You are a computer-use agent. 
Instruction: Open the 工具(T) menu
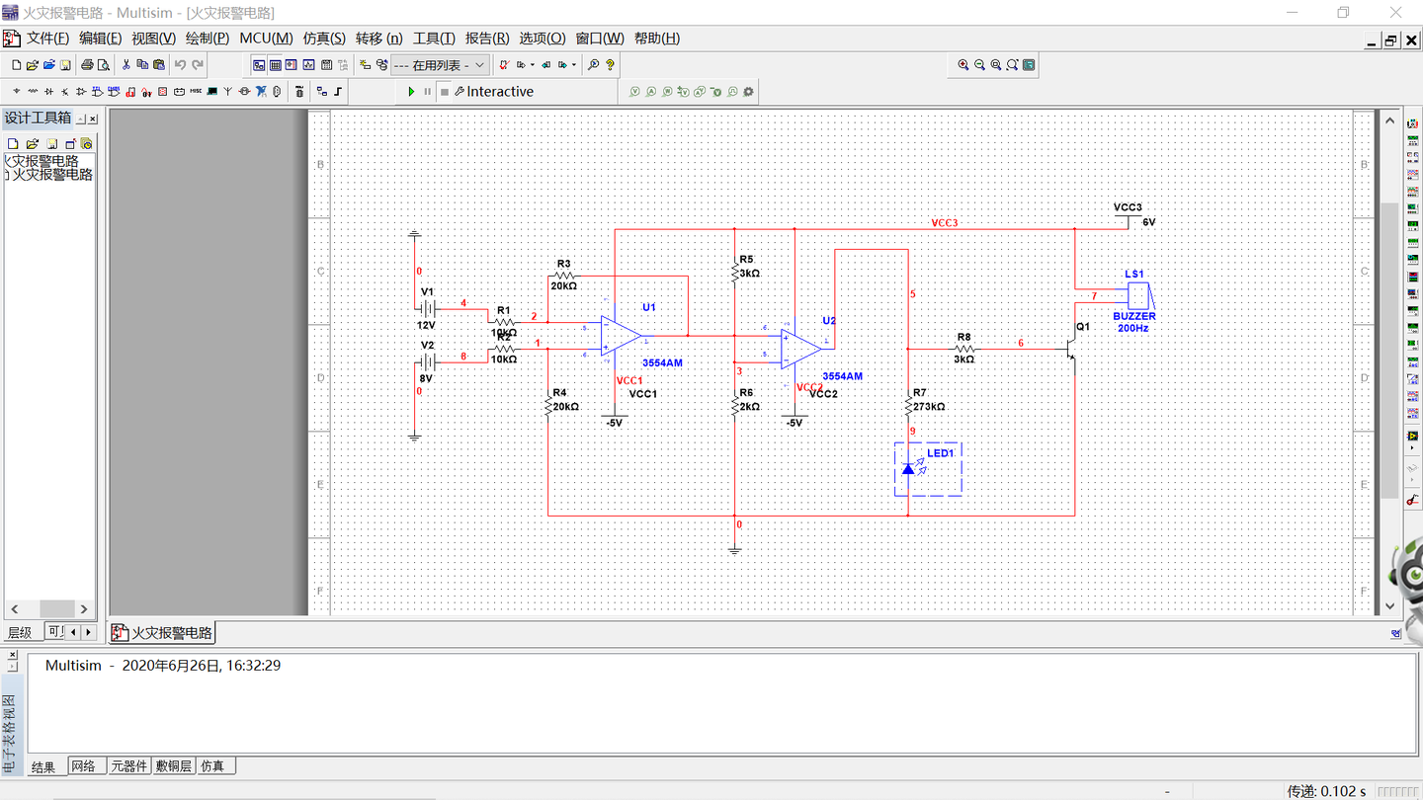pyautogui.click(x=434, y=39)
